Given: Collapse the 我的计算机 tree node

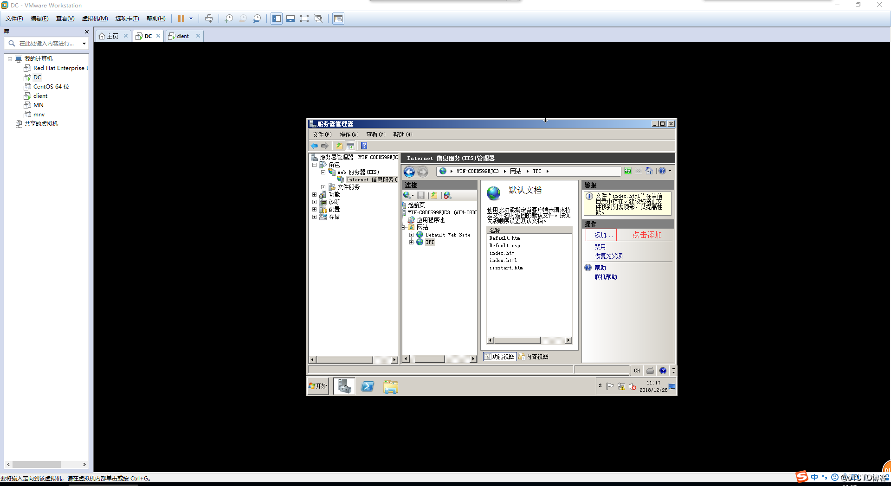Looking at the screenshot, I should pyautogui.click(x=10, y=59).
